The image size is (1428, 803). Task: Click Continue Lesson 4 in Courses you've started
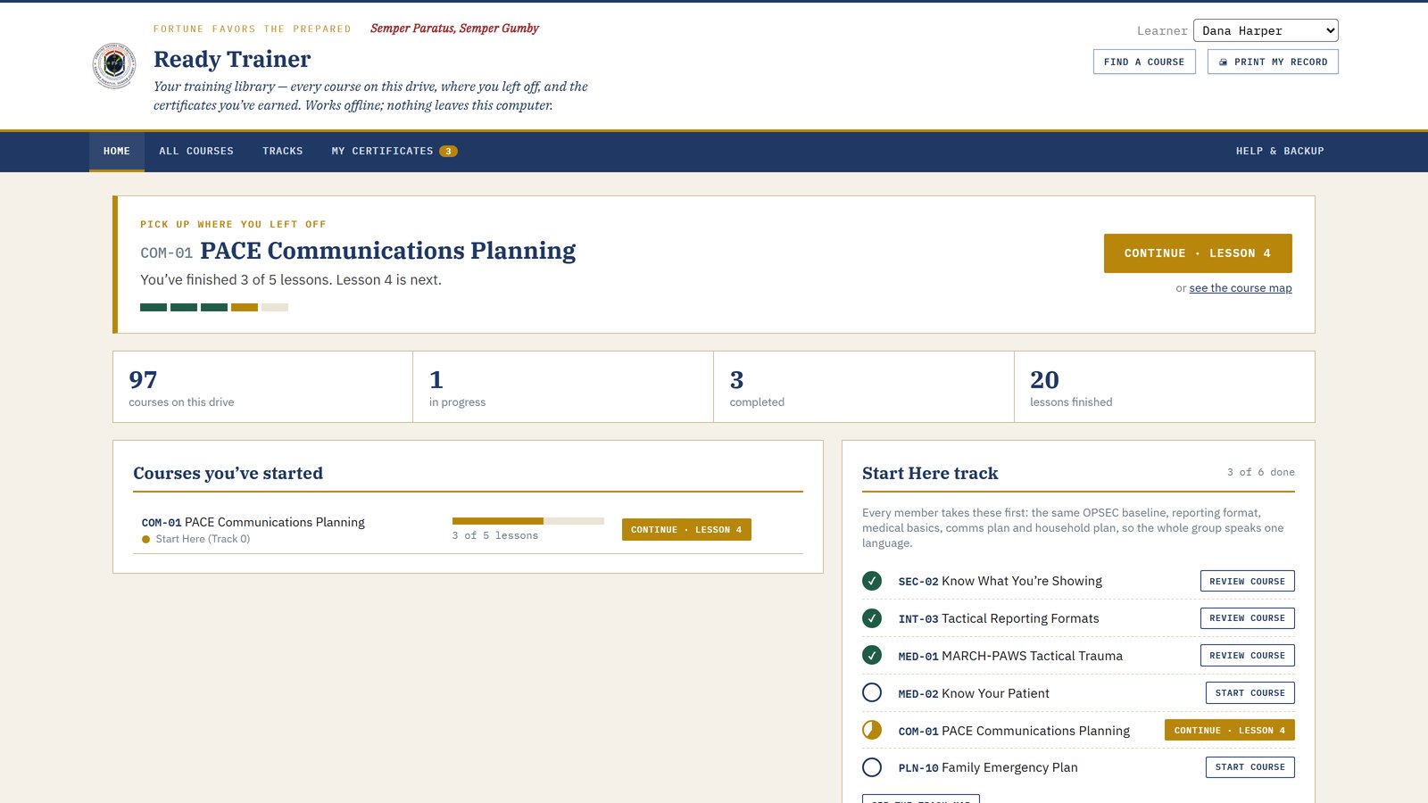(686, 530)
